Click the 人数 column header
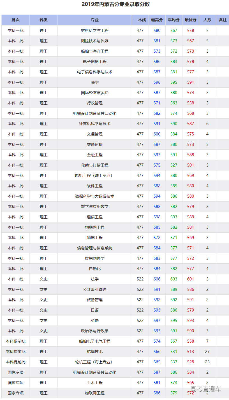 point(207,20)
